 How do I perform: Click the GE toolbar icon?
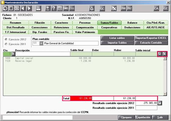[166, 9]
